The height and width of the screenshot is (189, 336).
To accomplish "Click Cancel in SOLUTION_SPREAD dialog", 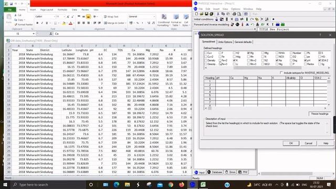I will point(308,143).
